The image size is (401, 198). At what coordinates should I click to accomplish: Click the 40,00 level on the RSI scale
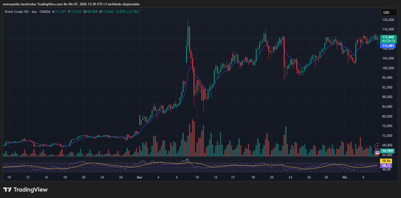click(386, 170)
